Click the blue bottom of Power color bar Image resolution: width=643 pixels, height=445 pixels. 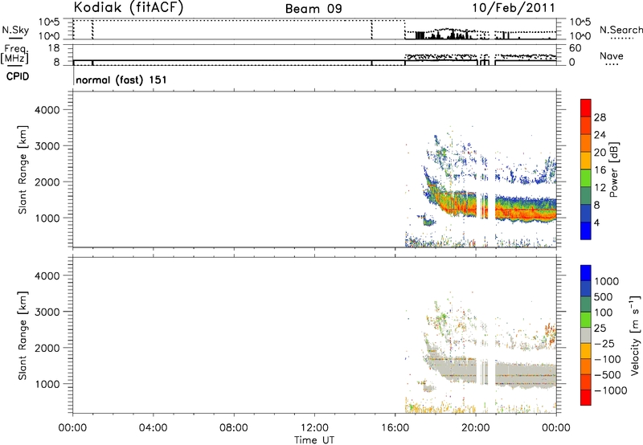(x=586, y=231)
